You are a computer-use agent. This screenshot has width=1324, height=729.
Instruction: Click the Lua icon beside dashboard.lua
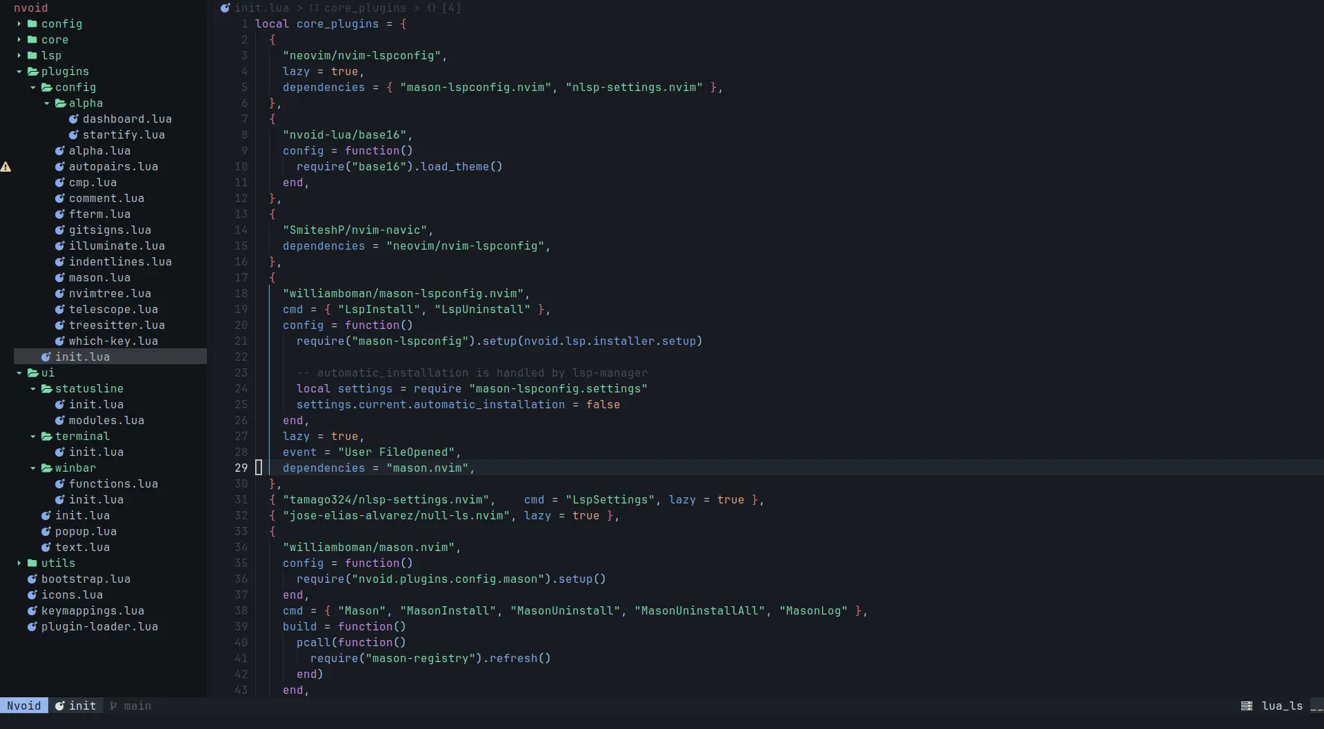point(74,119)
